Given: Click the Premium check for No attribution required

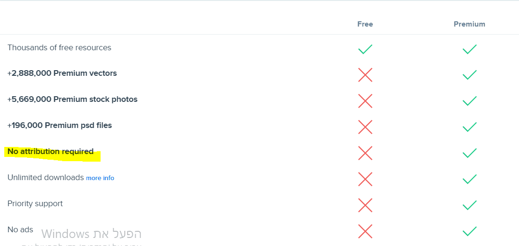Looking at the screenshot, I should point(469,153).
